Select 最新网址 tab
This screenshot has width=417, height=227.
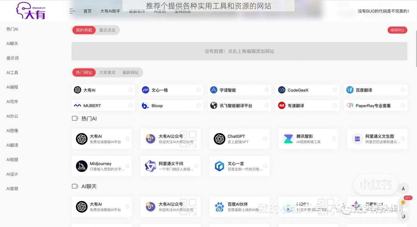pos(130,72)
